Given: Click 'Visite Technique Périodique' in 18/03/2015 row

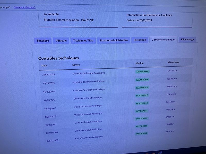Looking at the screenshot, I should 88,106.
